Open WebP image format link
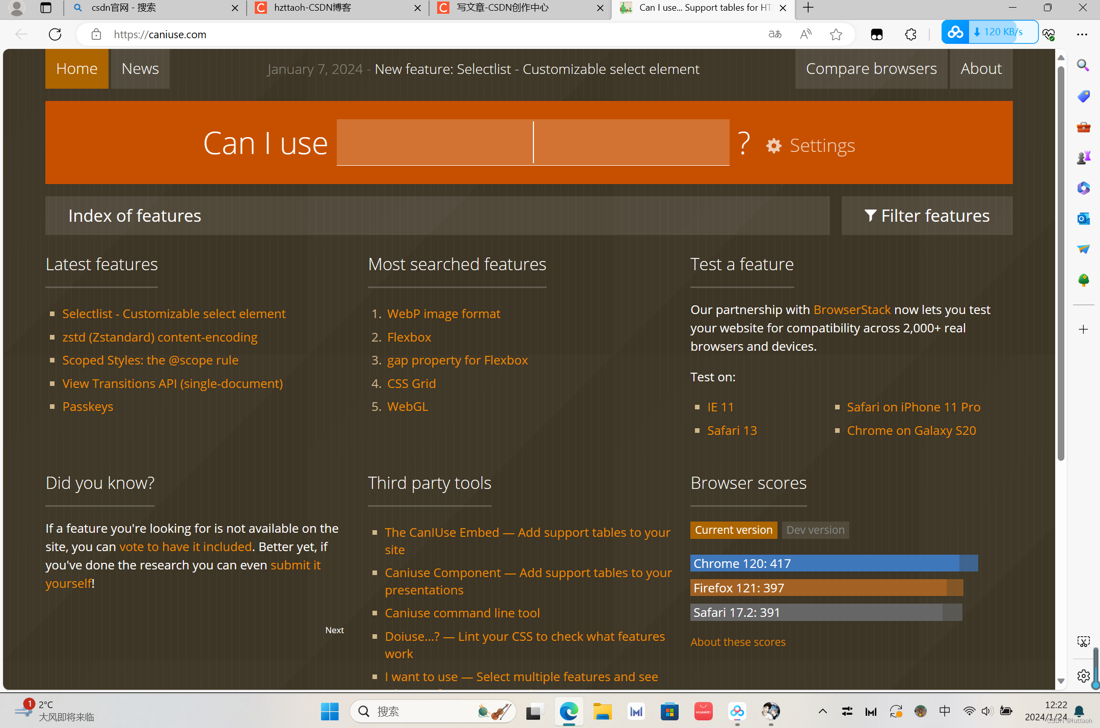The image size is (1100, 728). [443, 314]
